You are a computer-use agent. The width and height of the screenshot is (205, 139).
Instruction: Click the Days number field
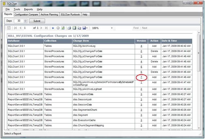[19, 21]
